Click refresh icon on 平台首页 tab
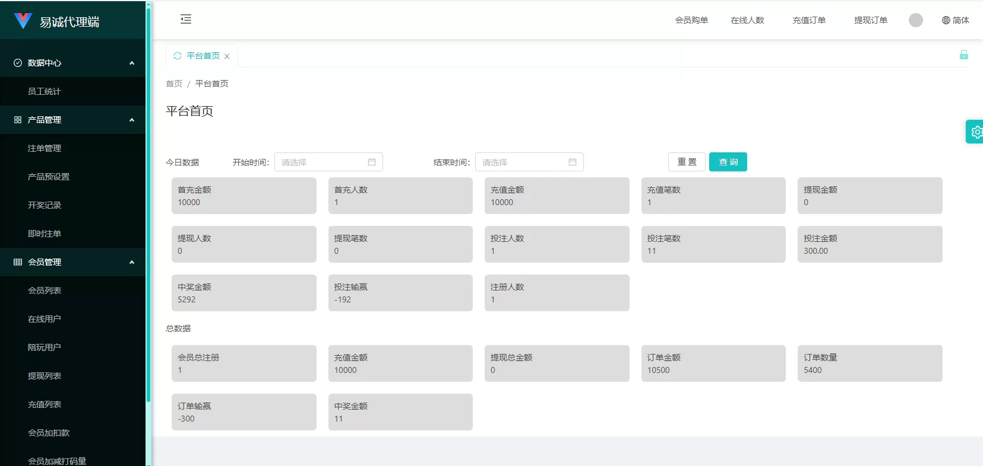983x466 pixels. pos(177,56)
